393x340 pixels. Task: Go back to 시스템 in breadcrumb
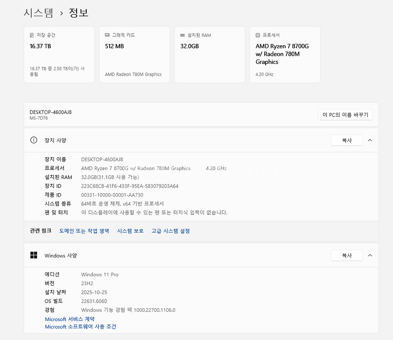coord(39,13)
